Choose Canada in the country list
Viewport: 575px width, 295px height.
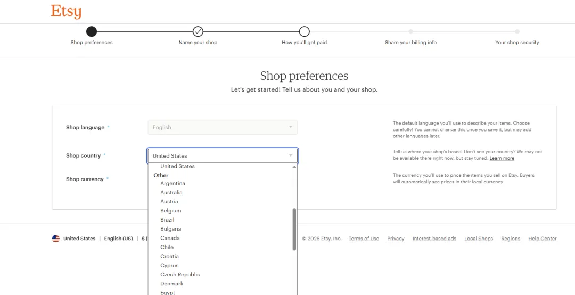(x=170, y=238)
